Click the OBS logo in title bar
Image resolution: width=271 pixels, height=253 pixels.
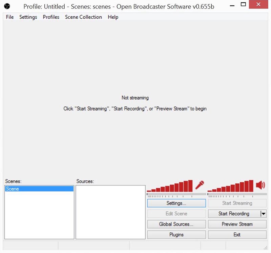7,6
